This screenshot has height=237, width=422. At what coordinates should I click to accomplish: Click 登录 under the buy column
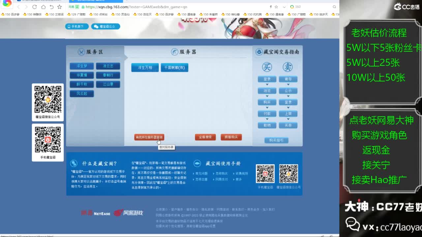point(267,79)
